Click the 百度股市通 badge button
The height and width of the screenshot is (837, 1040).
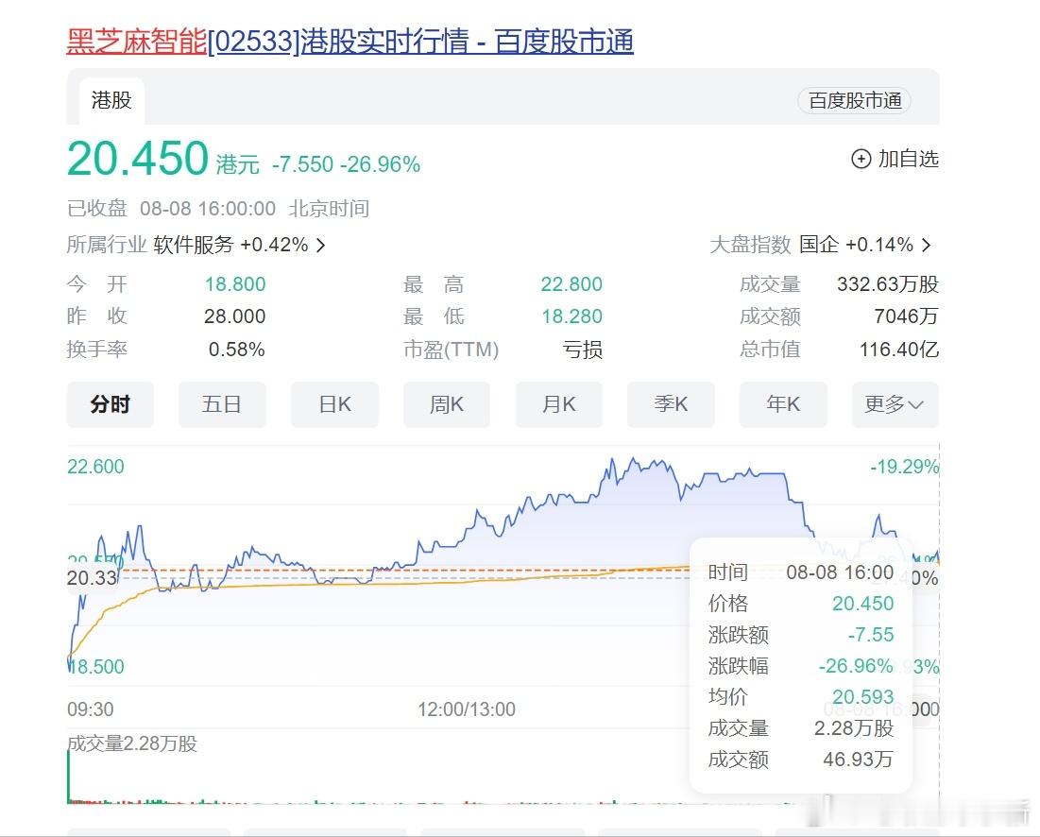tap(854, 101)
